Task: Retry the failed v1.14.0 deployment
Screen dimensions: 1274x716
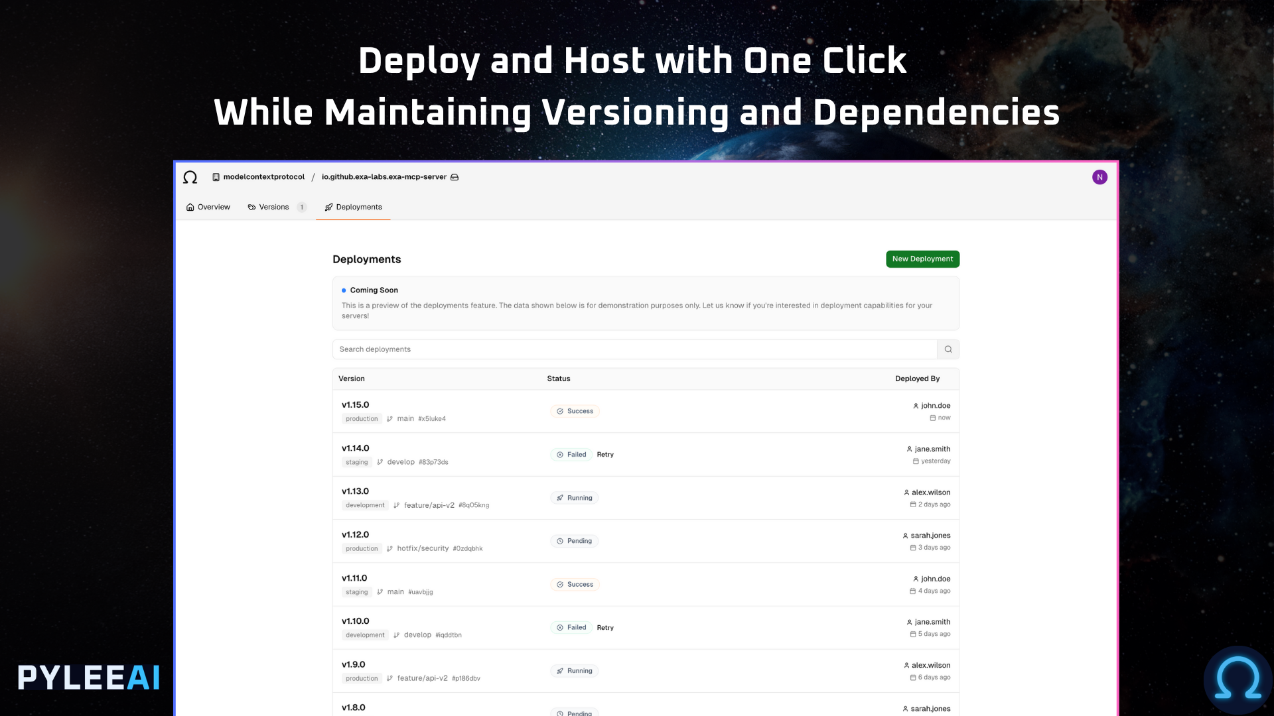Action: [x=605, y=455]
